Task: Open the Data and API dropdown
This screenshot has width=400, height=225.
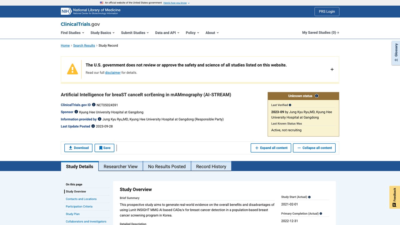Action: (x=167, y=32)
